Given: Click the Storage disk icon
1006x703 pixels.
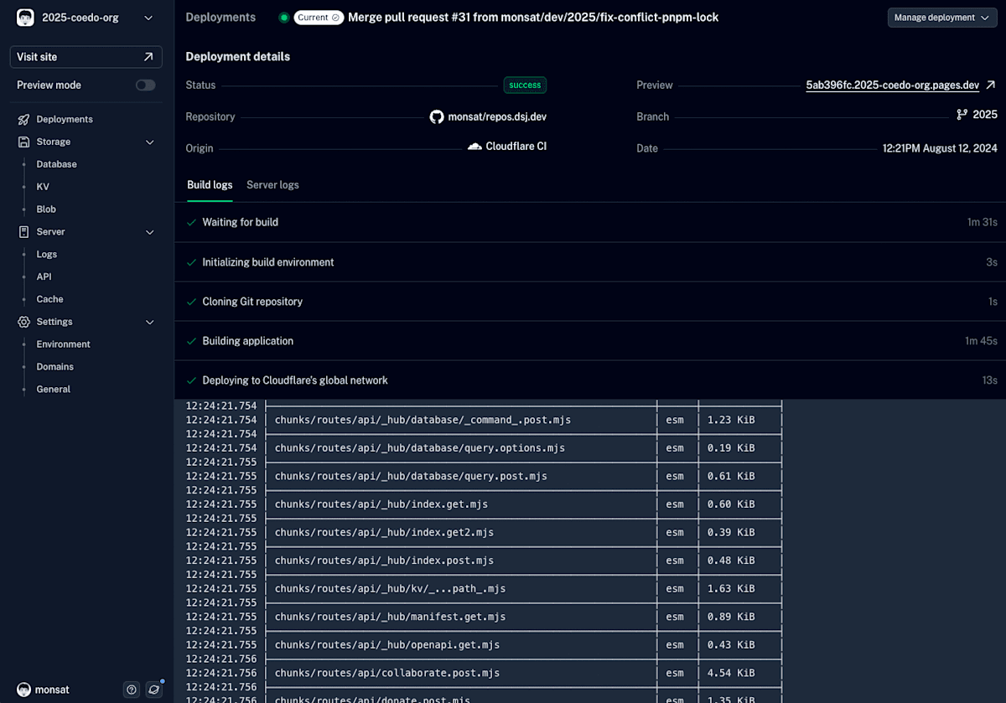Looking at the screenshot, I should pyautogui.click(x=23, y=142).
